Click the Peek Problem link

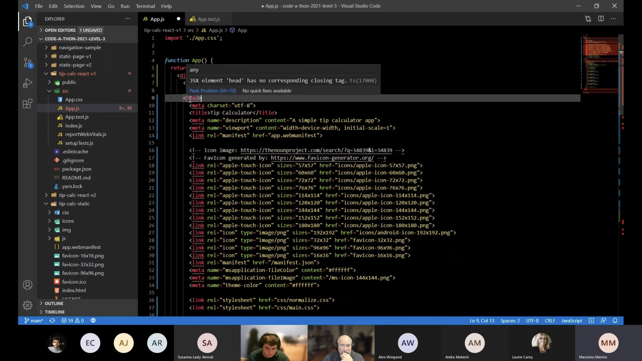click(213, 91)
